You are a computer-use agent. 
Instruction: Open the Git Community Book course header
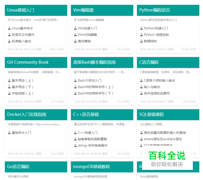(36, 62)
